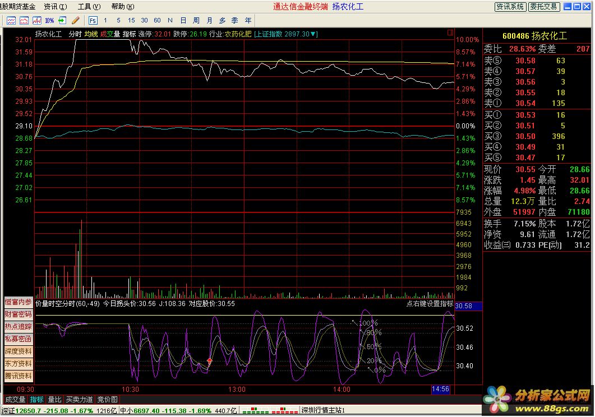
Task: Switch to 1-minute period
Action: 105,21
